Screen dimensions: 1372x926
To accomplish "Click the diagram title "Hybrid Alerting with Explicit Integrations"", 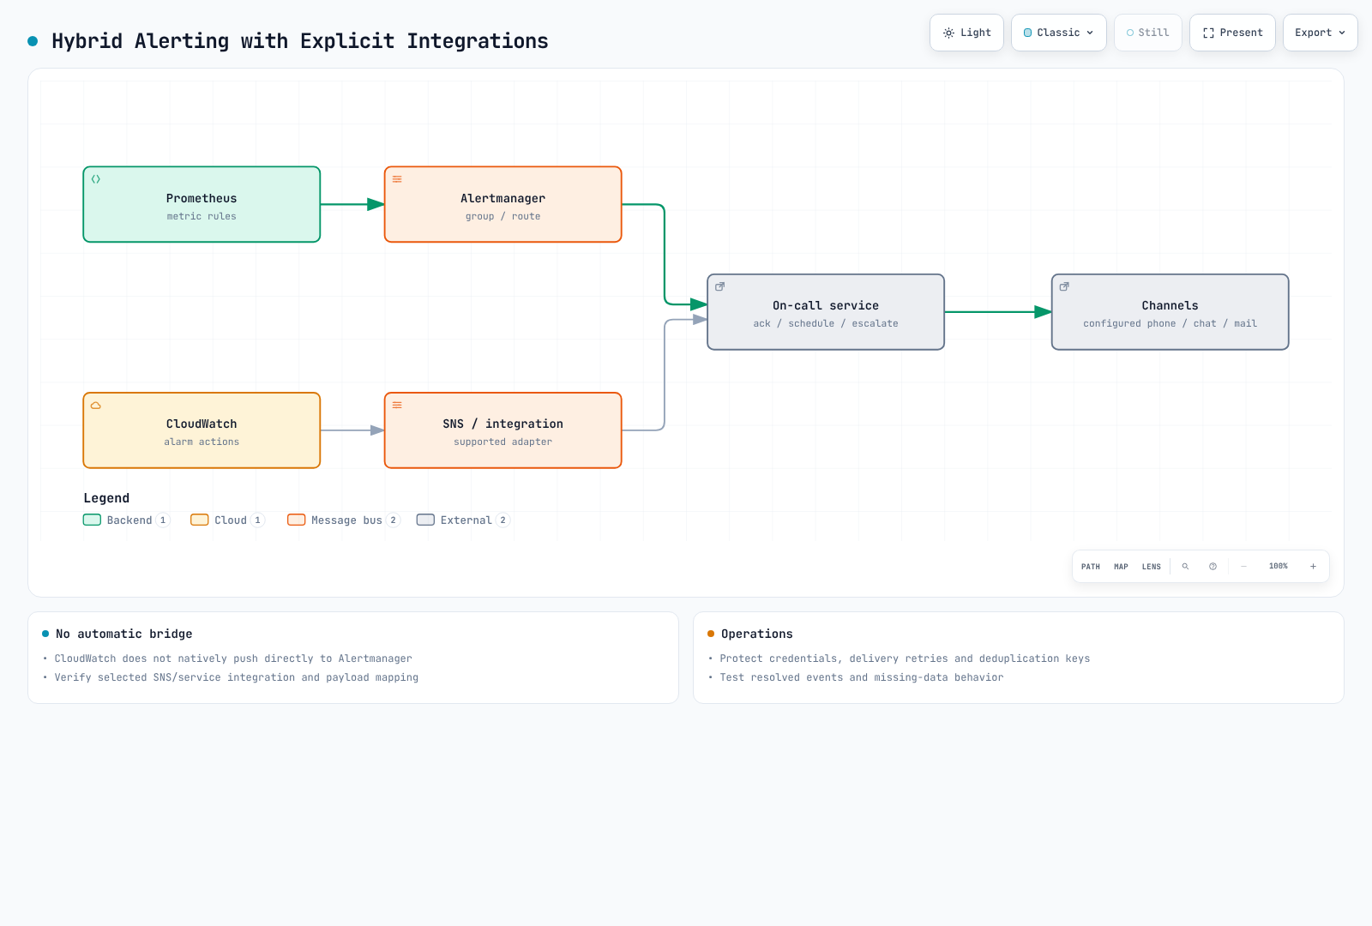I will (300, 41).
